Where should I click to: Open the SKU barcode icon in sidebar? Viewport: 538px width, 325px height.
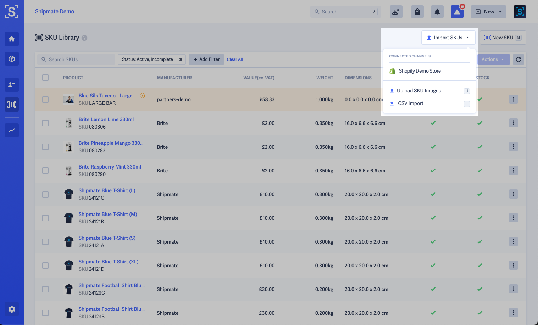(12, 104)
